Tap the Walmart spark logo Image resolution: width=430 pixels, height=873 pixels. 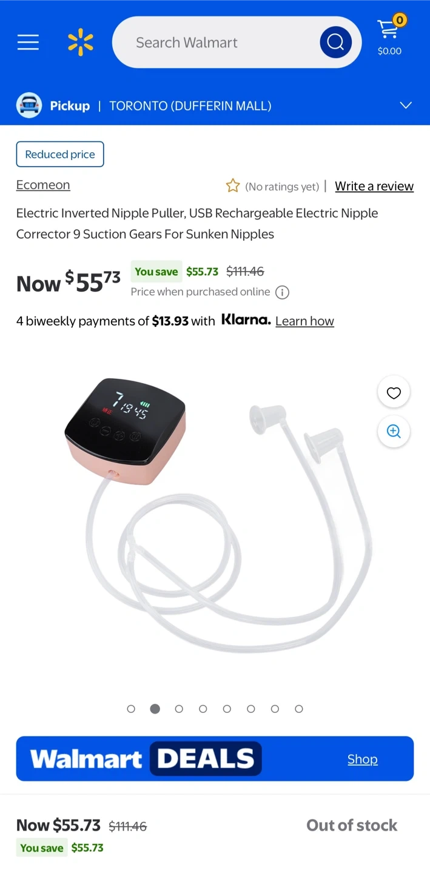click(x=81, y=42)
